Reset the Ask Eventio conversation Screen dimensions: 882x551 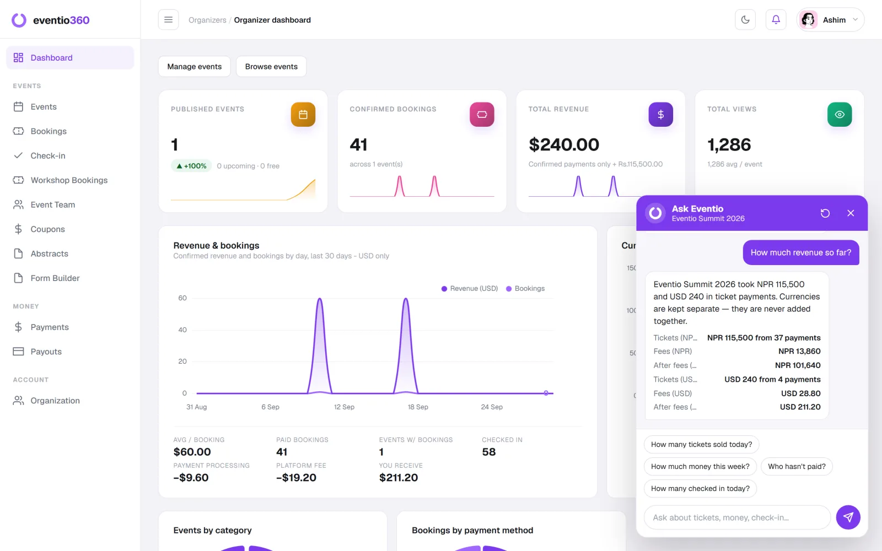[x=825, y=213]
